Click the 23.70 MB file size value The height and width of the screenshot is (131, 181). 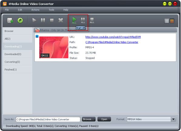tap(90, 53)
